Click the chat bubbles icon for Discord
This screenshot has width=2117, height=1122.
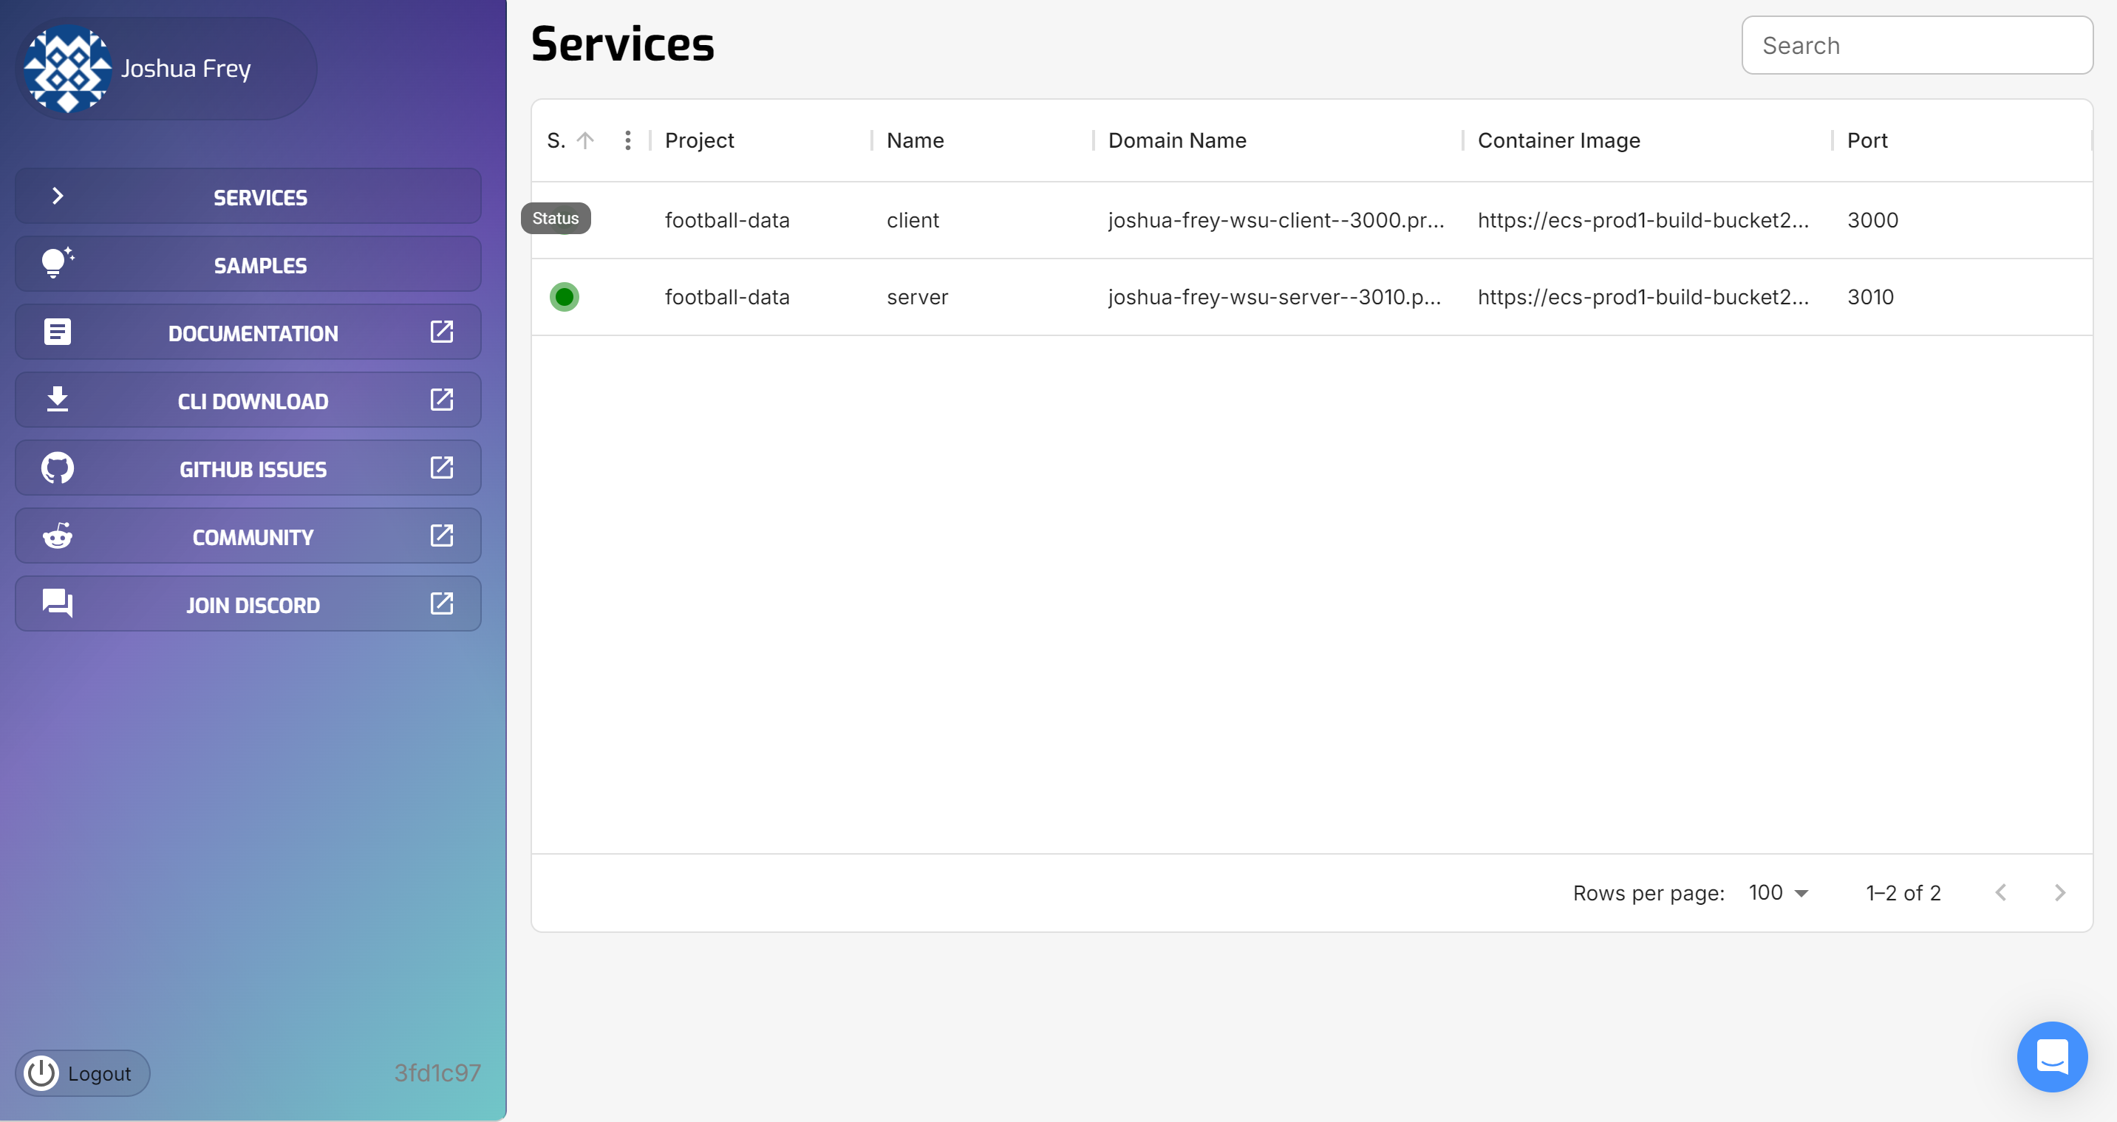pyautogui.click(x=58, y=603)
